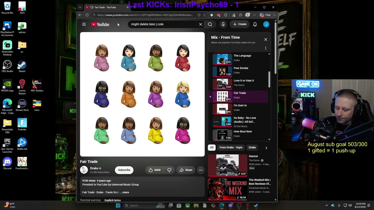The image size is (374, 210).
Task: Like the Fair Trade video
Action: (x=155, y=170)
